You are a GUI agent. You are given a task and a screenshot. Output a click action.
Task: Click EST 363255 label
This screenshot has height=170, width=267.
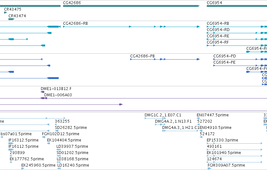coord(62,121)
